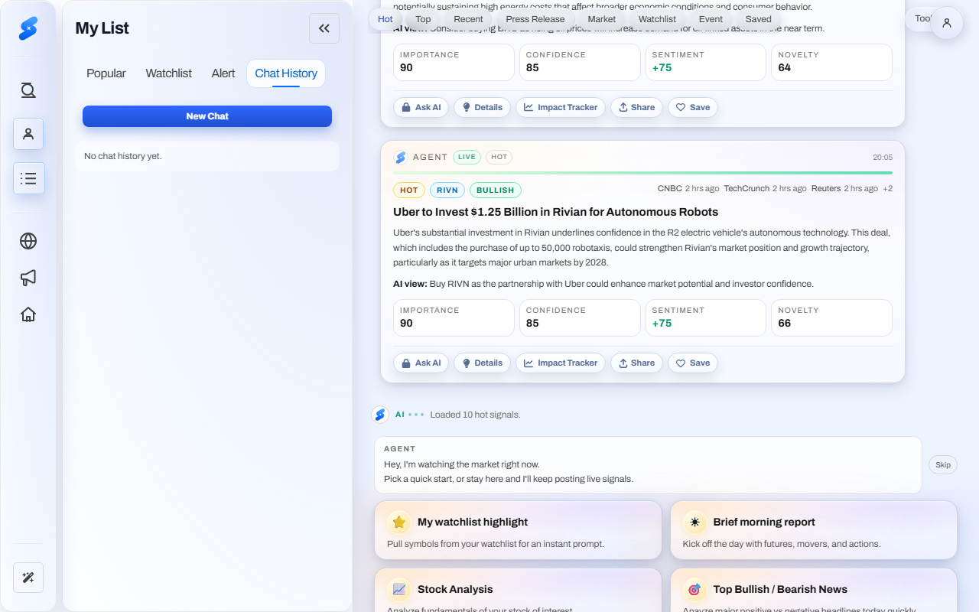Screen dimensions: 979x612
Task: Choose Stock Analysis quick start
Action: point(518,590)
